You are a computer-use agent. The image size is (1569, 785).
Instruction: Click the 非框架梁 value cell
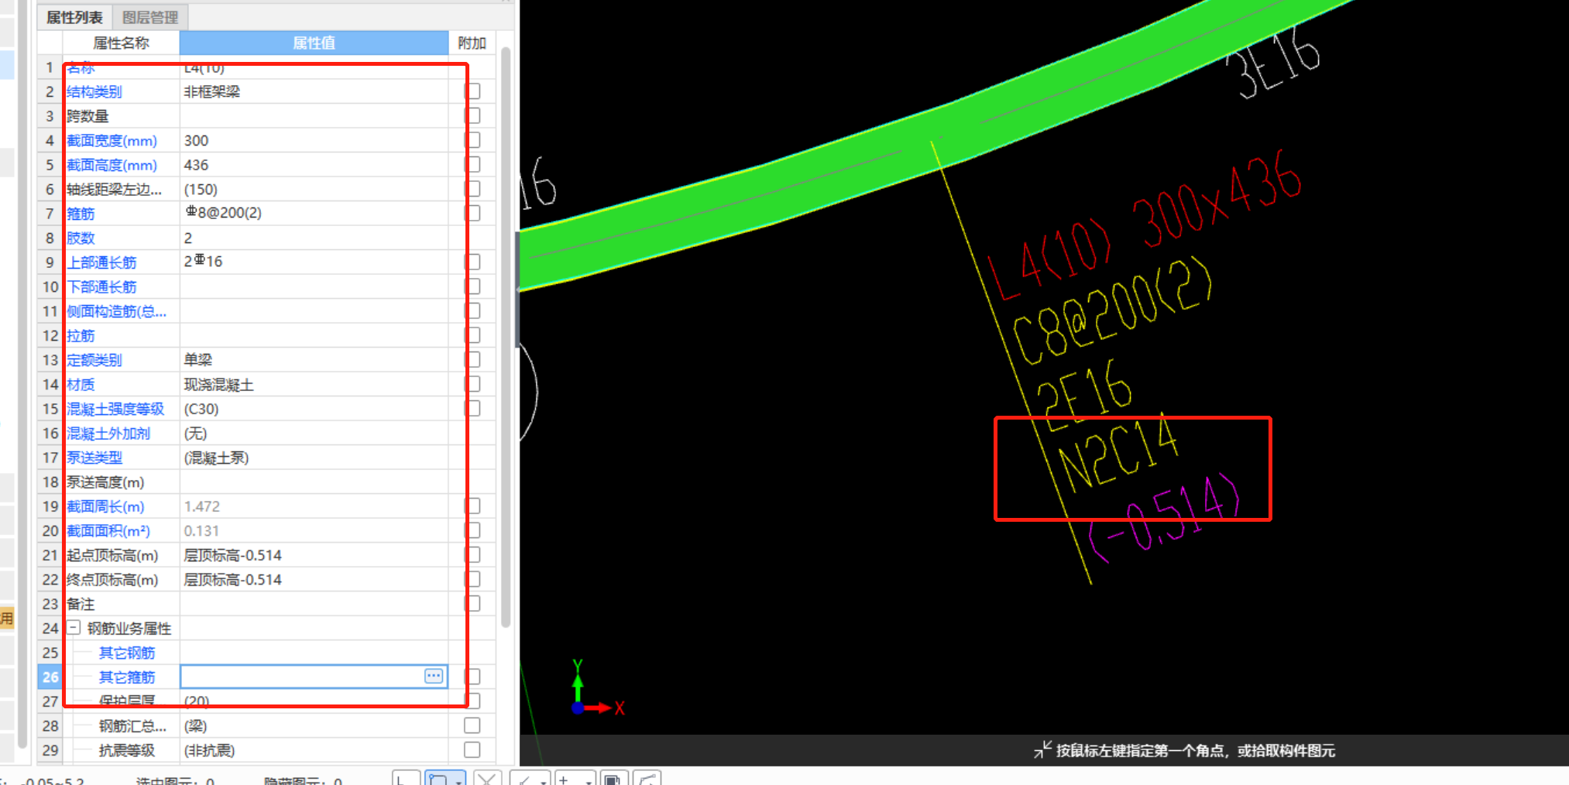coord(314,91)
